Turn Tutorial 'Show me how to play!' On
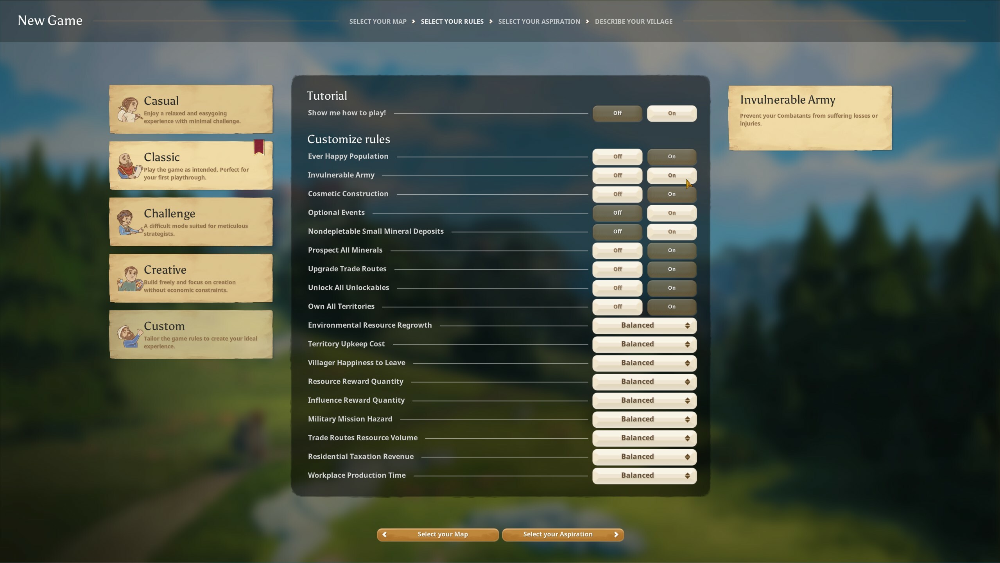 click(x=672, y=113)
